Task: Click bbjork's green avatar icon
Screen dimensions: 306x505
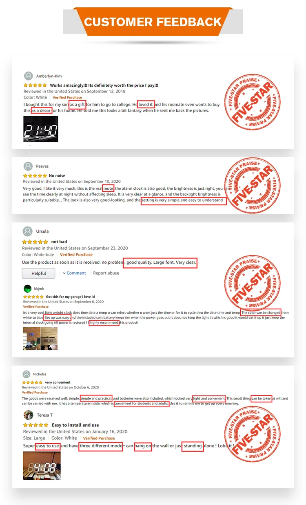Action: (x=27, y=288)
